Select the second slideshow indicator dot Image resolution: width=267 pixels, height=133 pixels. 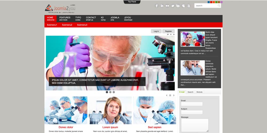coord(110,92)
